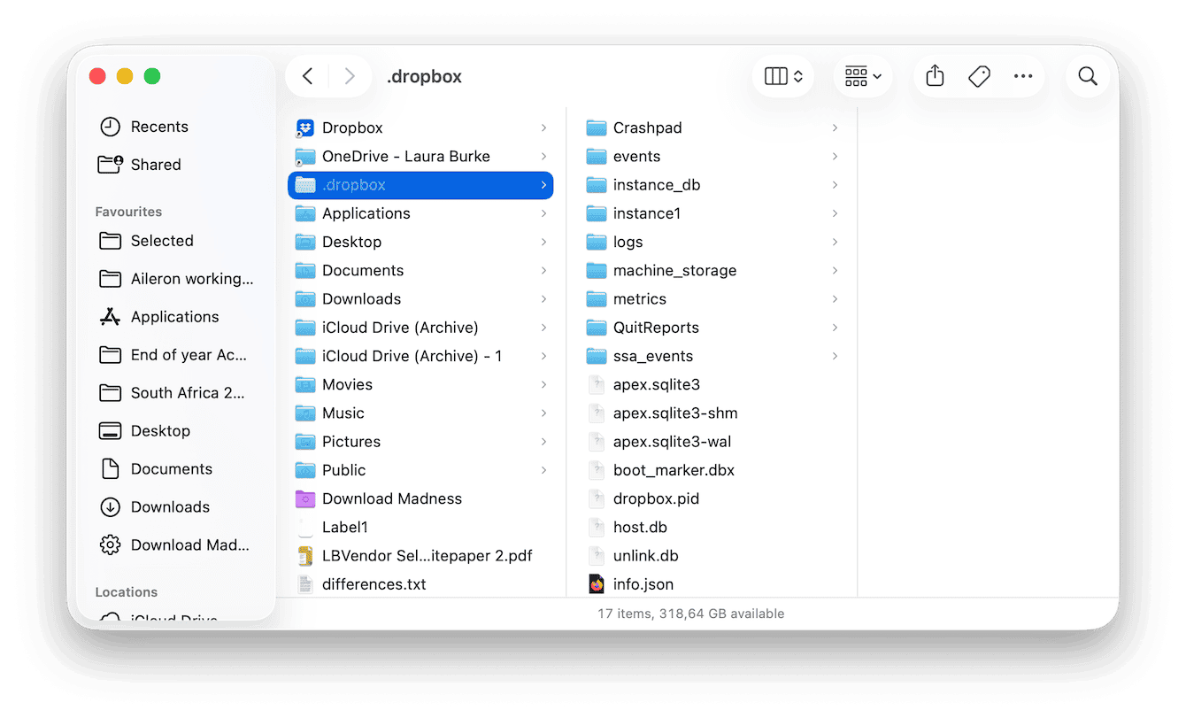Switch views using the column view icon

tap(776, 76)
